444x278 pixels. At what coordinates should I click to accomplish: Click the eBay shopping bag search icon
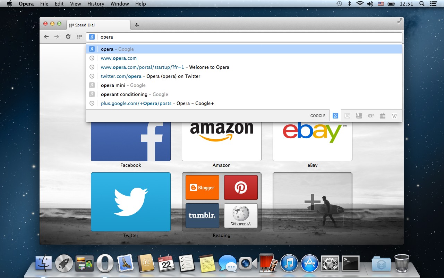pyautogui.click(x=382, y=115)
